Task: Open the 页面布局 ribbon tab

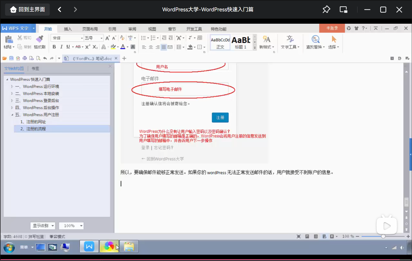Action: coord(90,29)
